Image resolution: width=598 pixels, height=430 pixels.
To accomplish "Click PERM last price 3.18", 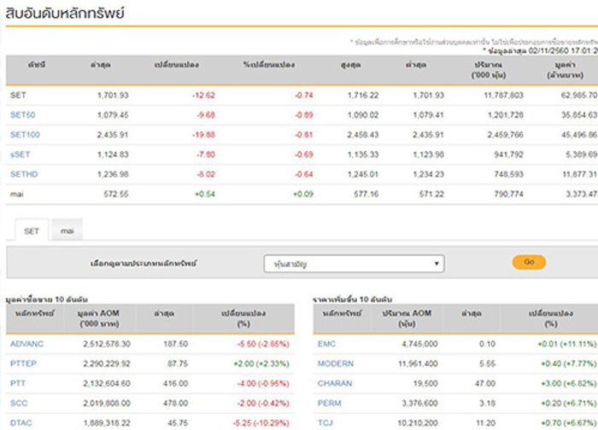I will [x=488, y=403].
